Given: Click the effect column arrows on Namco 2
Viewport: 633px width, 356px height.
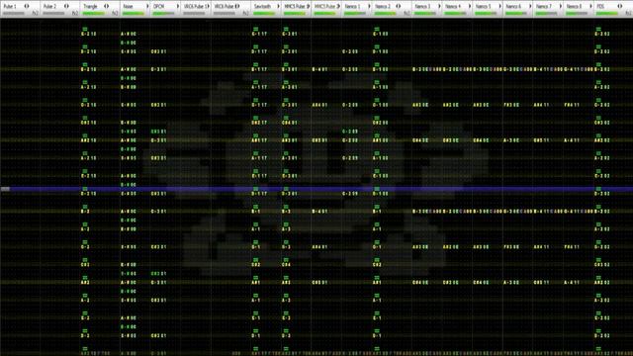Looking at the screenshot, I should pyautogui.click(x=399, y=6).
